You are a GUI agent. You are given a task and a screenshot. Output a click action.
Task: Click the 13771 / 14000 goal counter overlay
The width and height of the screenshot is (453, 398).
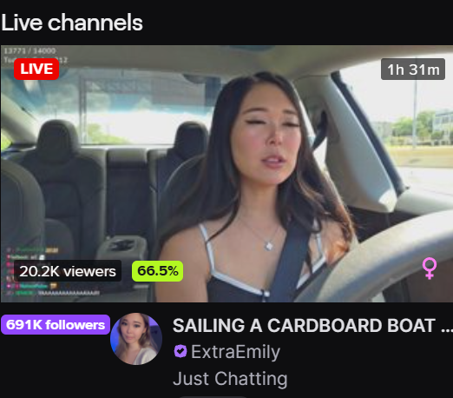click(x=30, y=51)
